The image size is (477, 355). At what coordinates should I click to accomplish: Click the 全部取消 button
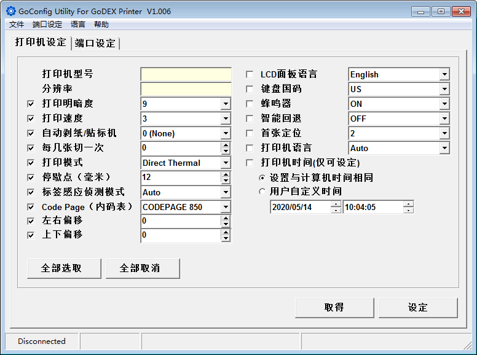point(143,268)
